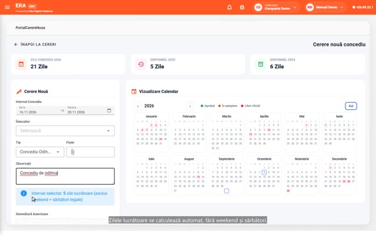
Task: Click the Octombrie month calendar title
Action: click(x=264, y=159)
